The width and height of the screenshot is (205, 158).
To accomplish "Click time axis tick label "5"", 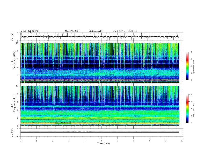I will coord(101,141).
